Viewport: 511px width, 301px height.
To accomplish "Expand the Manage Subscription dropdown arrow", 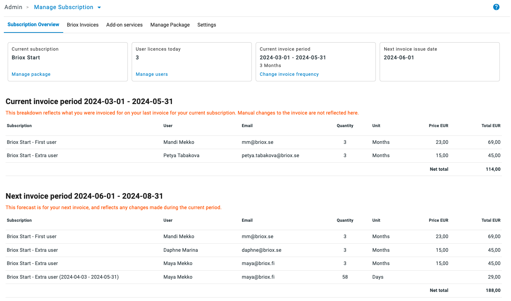I will pyautogui.click(x=99, y=7).
